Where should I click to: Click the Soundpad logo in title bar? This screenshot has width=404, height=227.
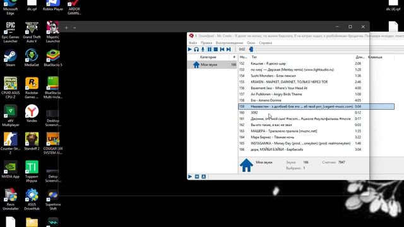tap(191, 36)
